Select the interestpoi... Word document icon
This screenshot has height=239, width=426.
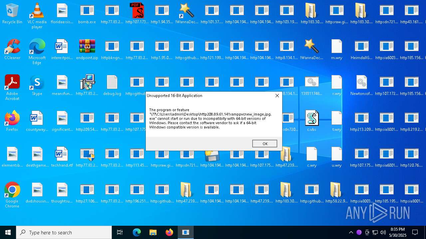[62, 49]
